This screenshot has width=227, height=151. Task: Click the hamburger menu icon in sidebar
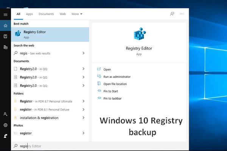coord(5,14)
